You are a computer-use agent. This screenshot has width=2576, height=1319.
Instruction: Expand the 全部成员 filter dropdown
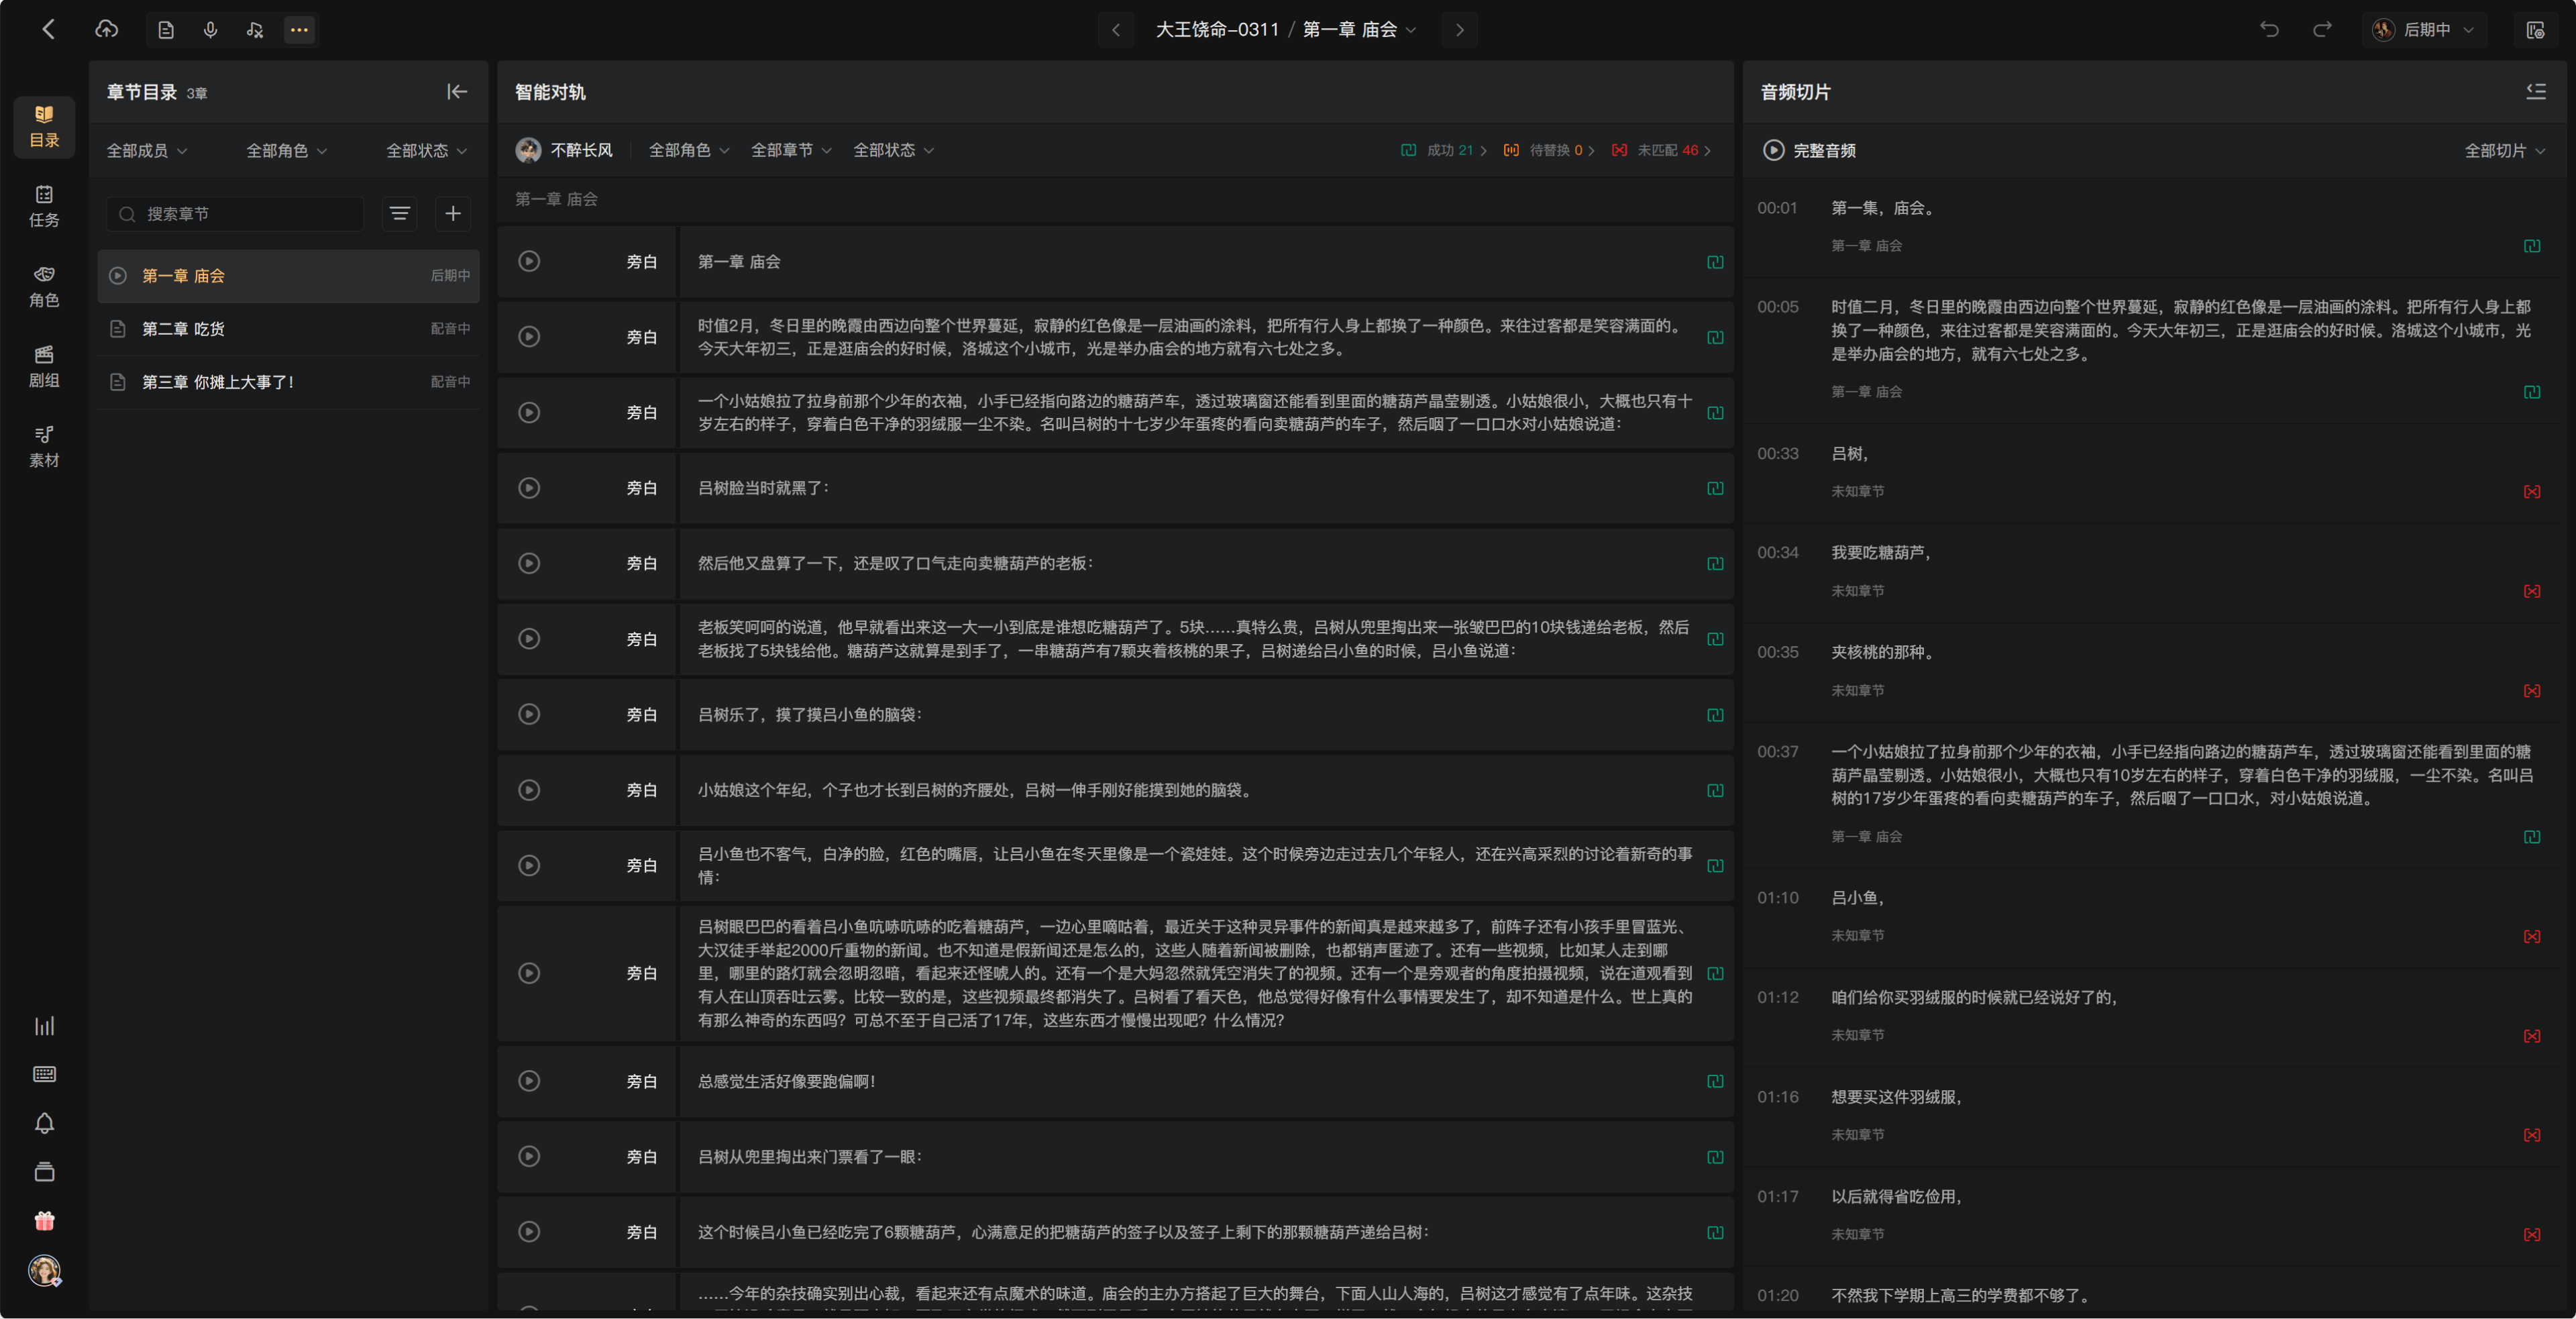147,150
